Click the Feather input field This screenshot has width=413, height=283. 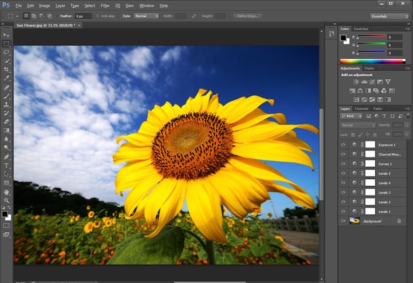83,16
